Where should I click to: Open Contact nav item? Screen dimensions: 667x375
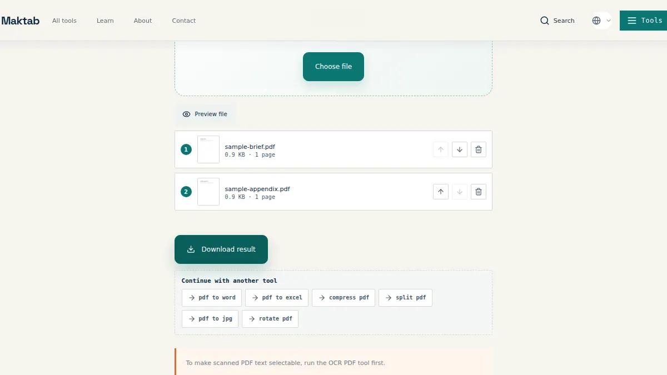click(x=184, y=21)
